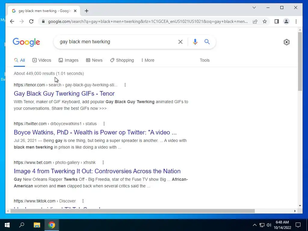
Task: Share this page icon in address bar
Action: [x=255, y=21]
